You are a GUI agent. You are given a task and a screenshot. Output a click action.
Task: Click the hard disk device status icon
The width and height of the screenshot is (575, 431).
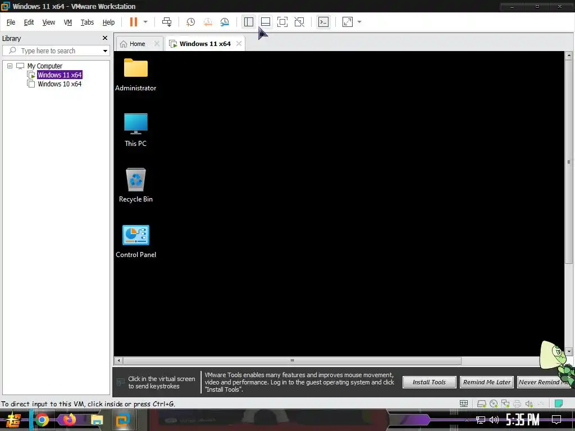[x=481, y=404]
